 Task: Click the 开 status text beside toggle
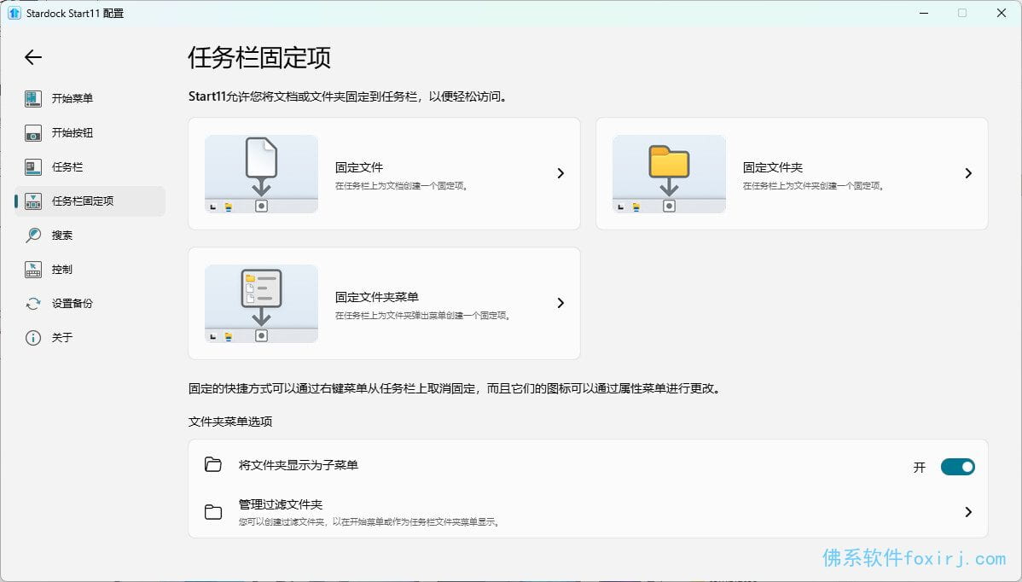(919, 468)
